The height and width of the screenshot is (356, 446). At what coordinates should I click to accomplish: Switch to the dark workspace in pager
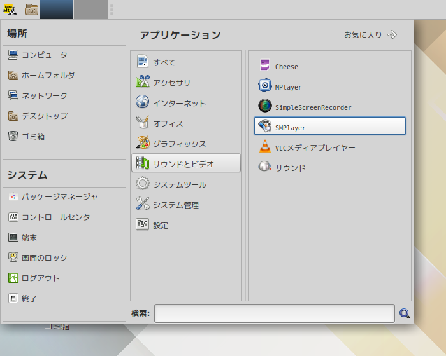[56, 10]
